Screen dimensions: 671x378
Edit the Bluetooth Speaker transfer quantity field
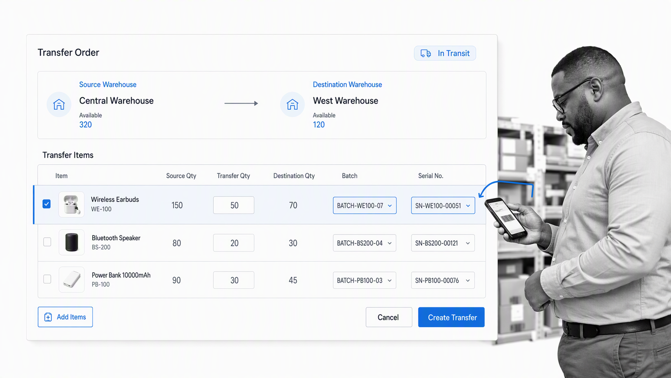coord(234,243)
